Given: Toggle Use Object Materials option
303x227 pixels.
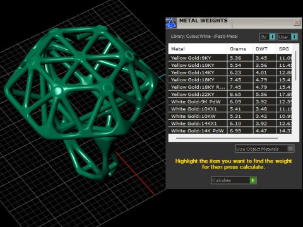Looking at the screenshot, I should pyautogui.click(x=264, y=149).
